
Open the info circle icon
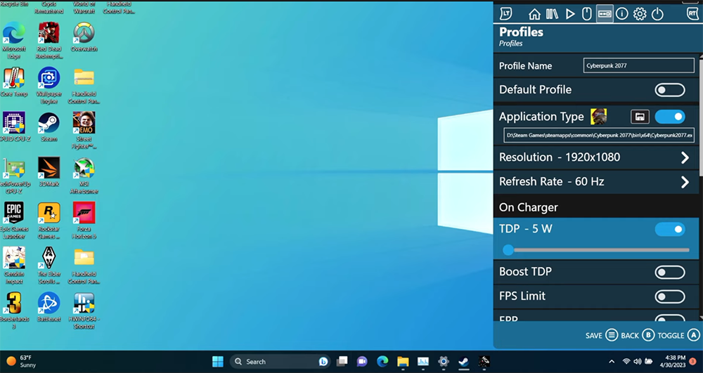622,14
